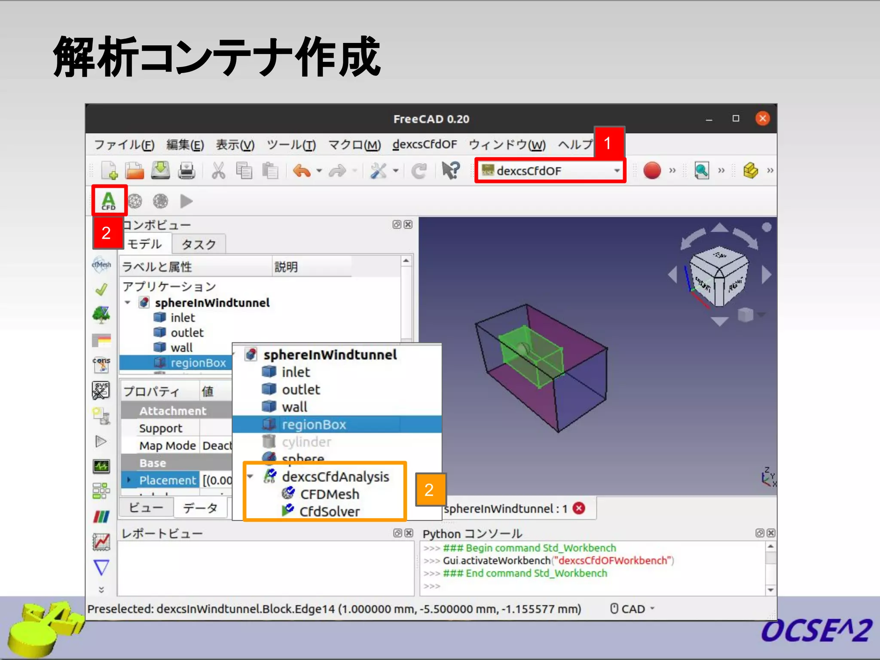Click the Undo arrow icon
This screenshot has width=880, height=660.
(x=302, y=171)
